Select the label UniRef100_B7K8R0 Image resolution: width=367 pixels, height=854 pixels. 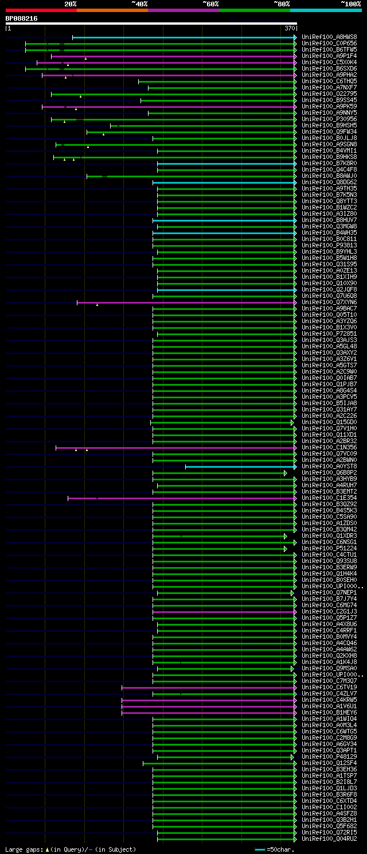[x=329, y=164]
